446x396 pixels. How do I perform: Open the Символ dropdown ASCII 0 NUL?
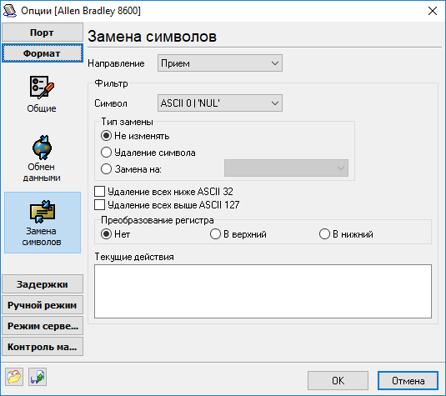(220, 103)
